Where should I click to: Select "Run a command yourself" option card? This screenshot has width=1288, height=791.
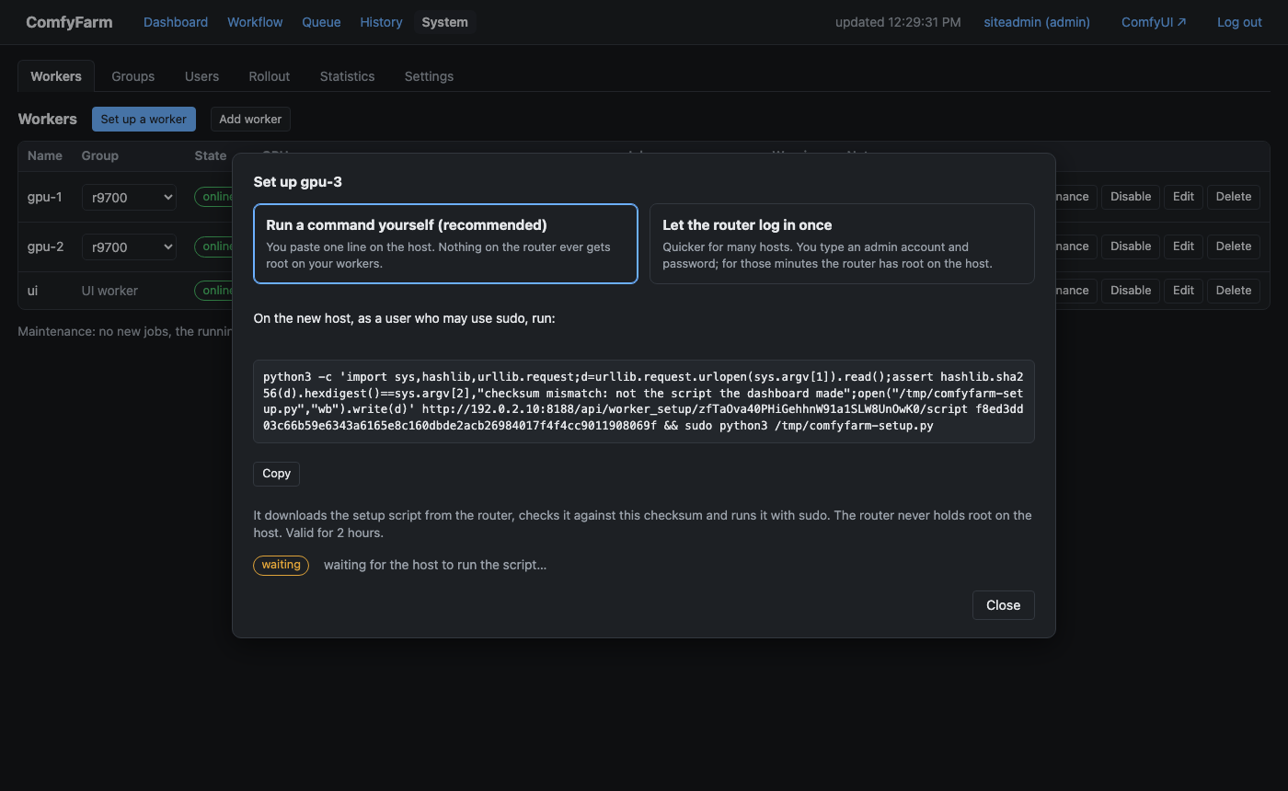[445, 244]
